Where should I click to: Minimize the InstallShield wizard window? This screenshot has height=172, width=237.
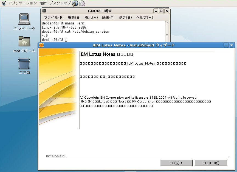click(x=226, y=45)
